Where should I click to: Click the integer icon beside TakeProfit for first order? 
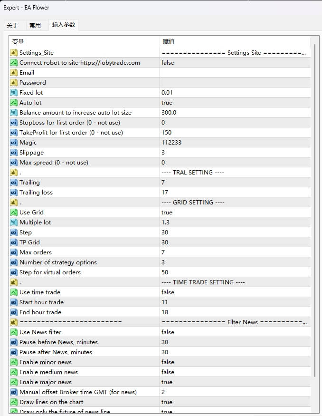click(x=13, y=133)
